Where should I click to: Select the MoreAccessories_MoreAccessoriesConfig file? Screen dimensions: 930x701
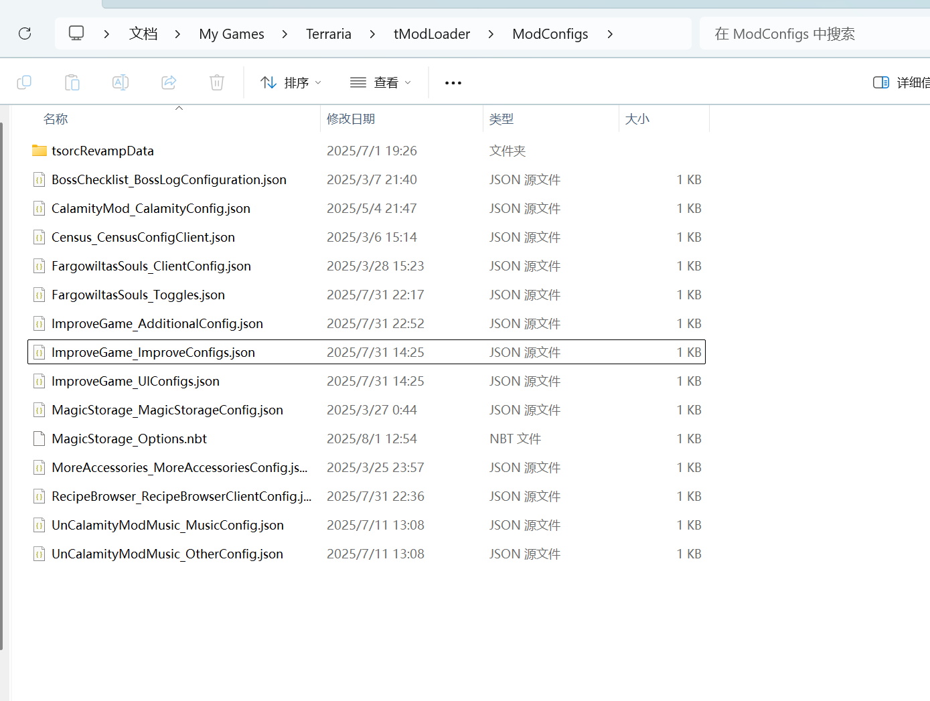pos(179,467)
